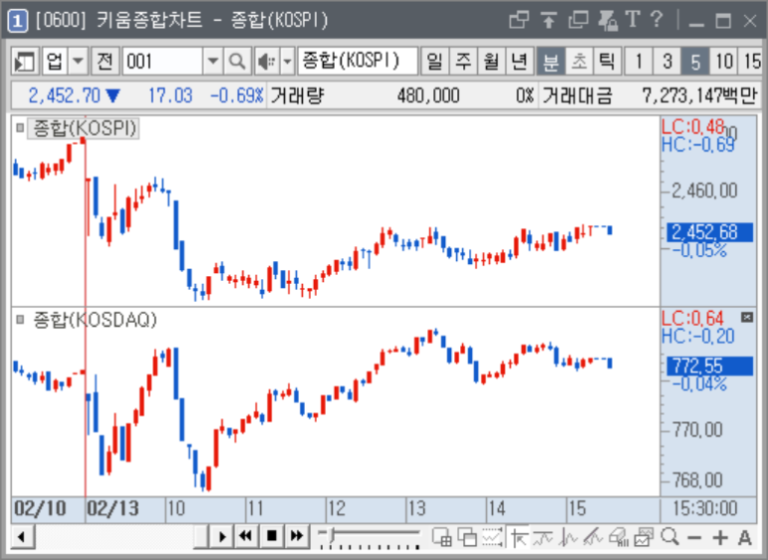The width and height of the screenshot is (768, 560).
Task: Click the 15:30:00 time display
Action: 704,508
